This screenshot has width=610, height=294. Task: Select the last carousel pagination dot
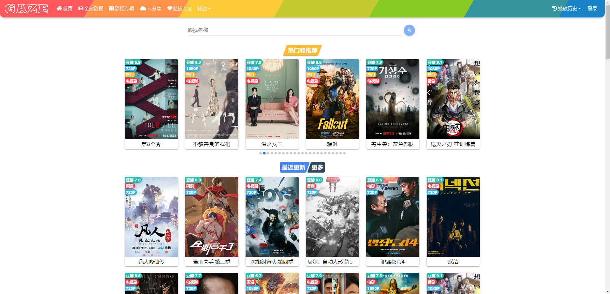tap(344, 153)
